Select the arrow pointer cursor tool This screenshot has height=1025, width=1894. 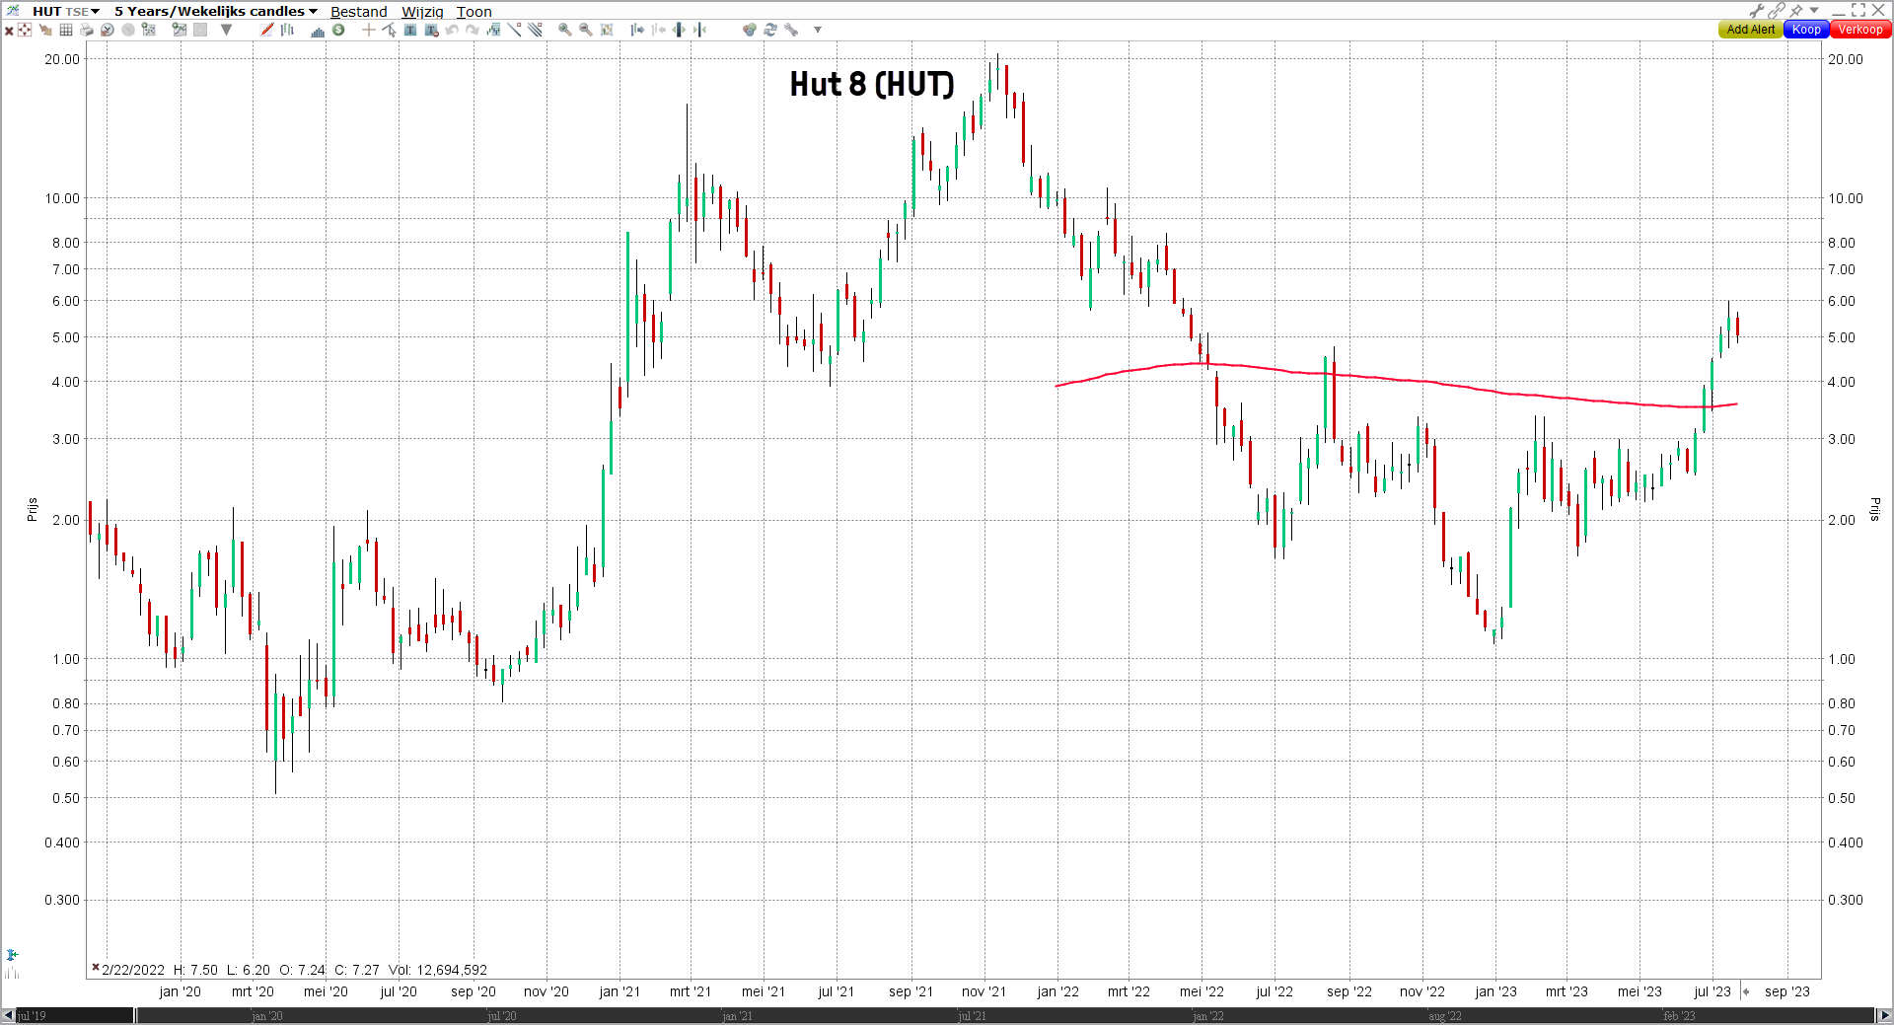click(389, 30)
